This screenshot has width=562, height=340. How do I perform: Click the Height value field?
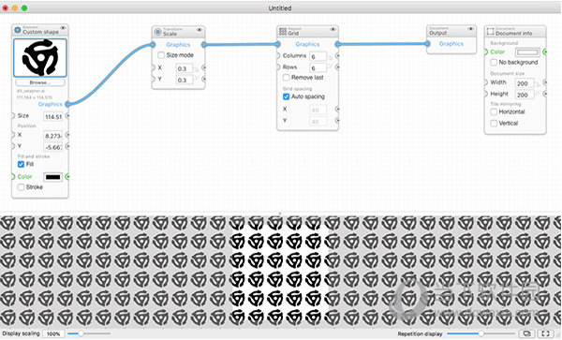tap(525, 95)
